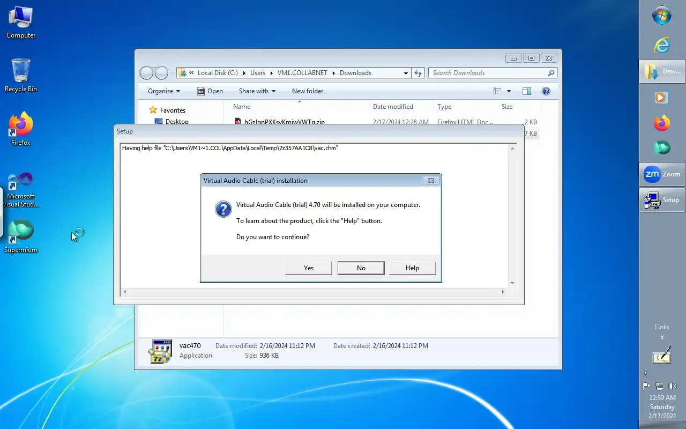The image size is (686, 429).
Task: Click the change view icon
Action: coord(497,91)
